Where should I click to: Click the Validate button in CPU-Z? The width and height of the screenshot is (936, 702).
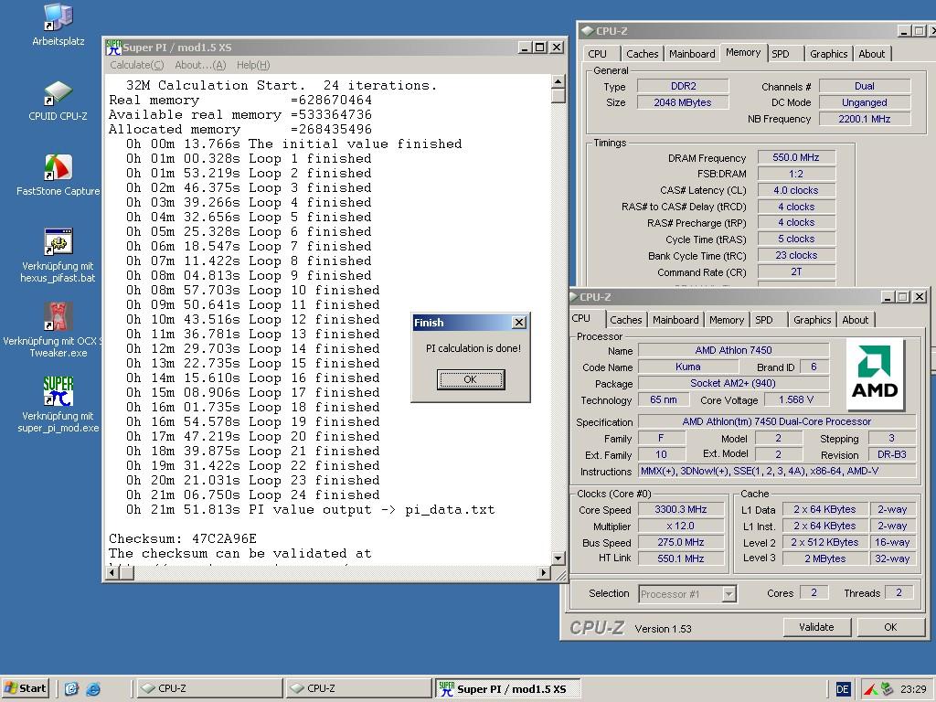click(816, 627)
